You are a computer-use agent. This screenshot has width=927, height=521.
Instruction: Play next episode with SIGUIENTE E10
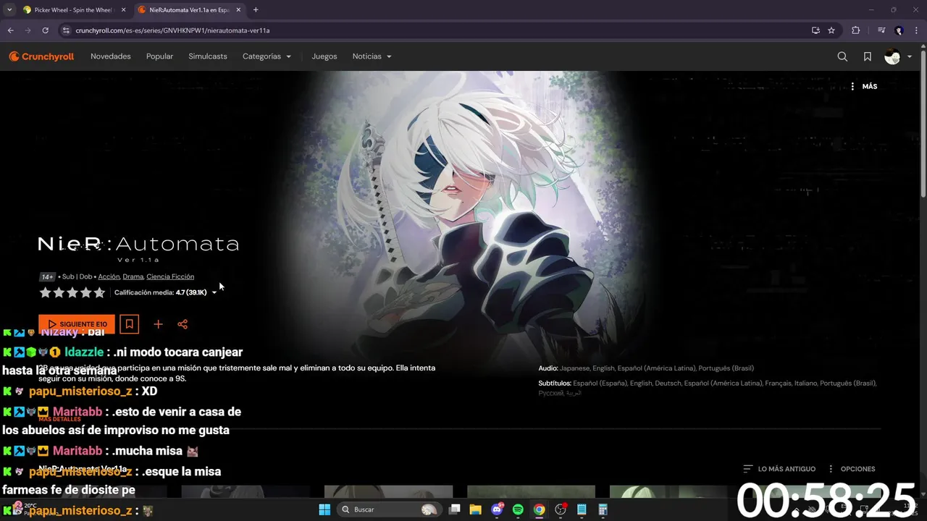(x=77, y=324)
